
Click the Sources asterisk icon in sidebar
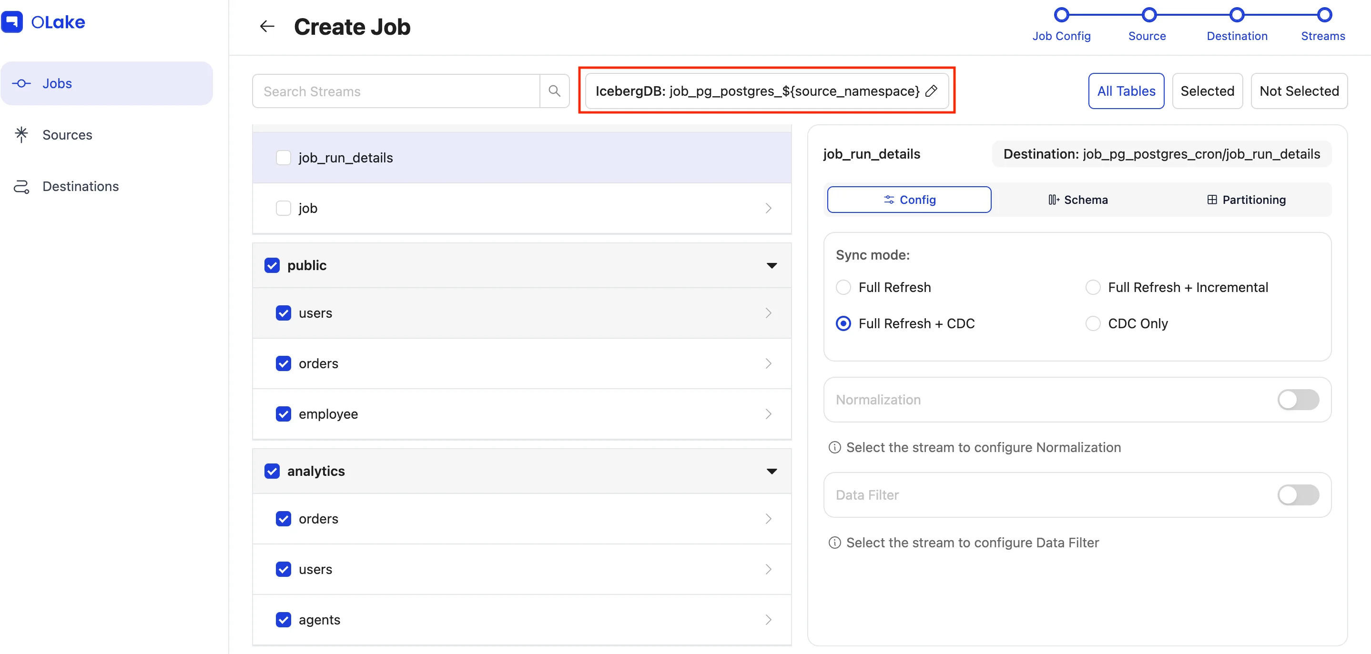pos(21,134)
